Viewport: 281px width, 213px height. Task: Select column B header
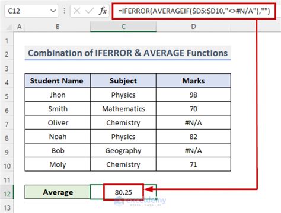coord(58,27)
